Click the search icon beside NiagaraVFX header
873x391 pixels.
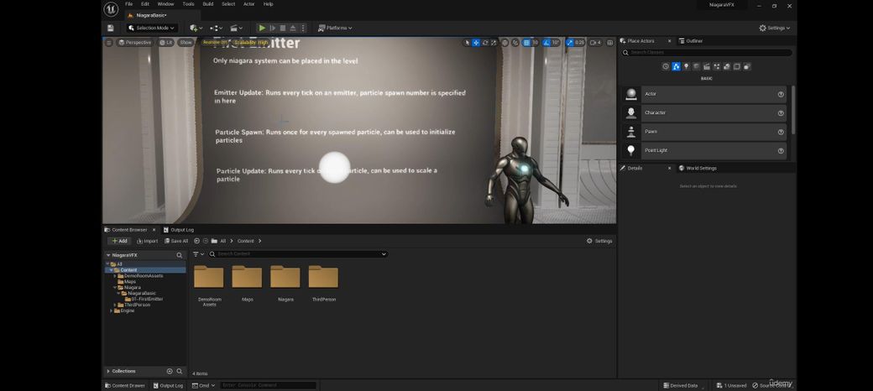click(179, 255)
